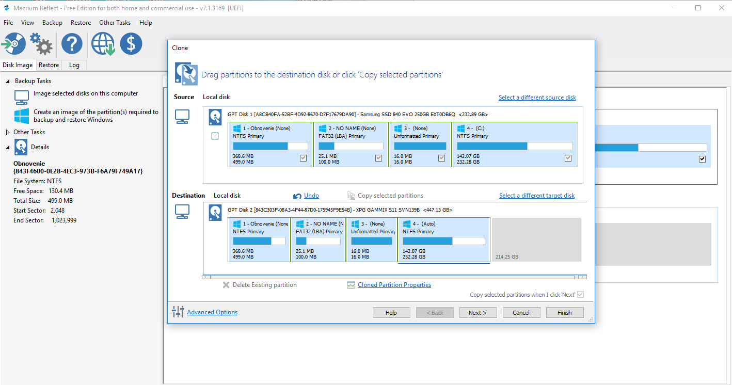Click the Undo link
The image size is (732, 385).
(311, 196)
